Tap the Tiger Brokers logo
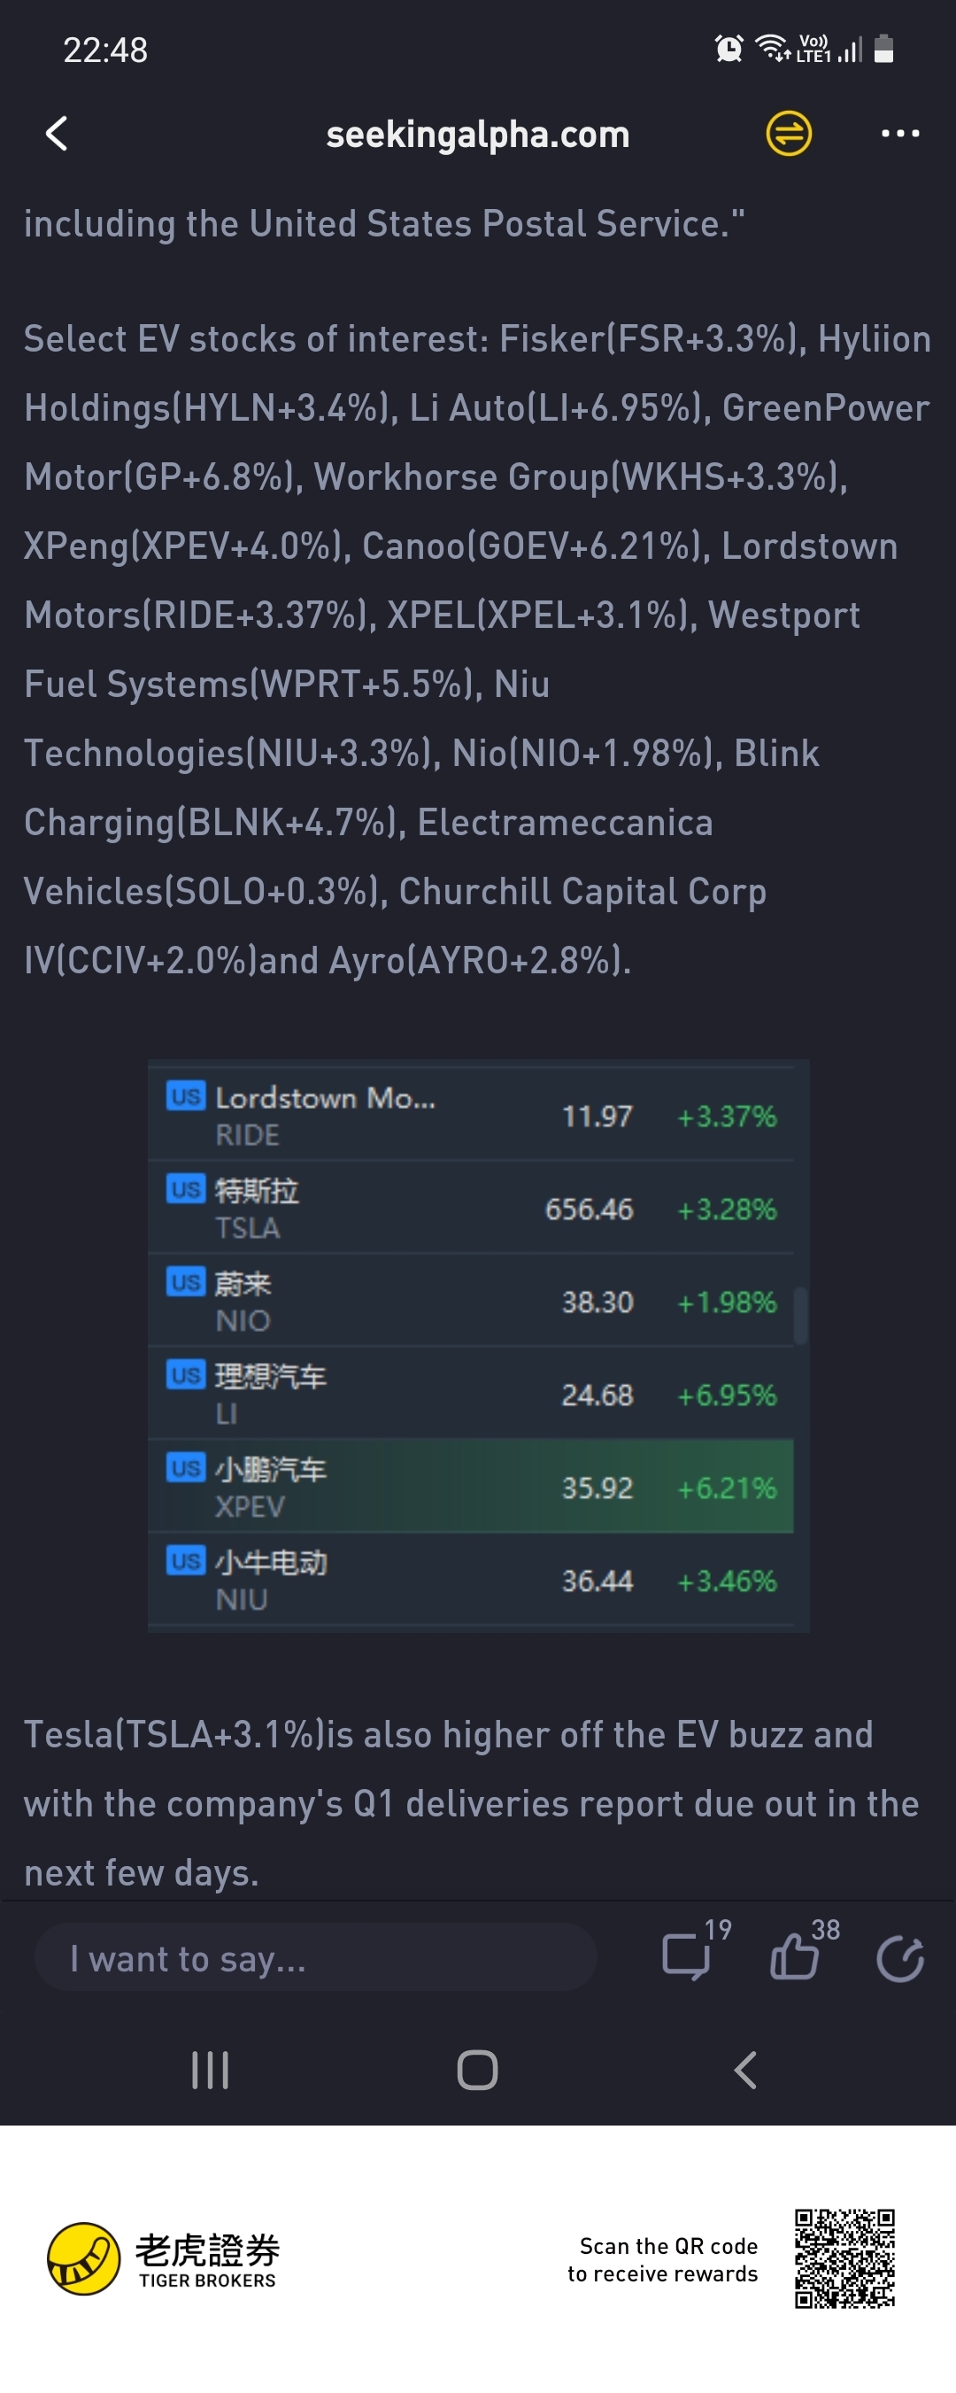This screenshot has height=2393, width=956. pyautogui.click(x=162, y=2258)
